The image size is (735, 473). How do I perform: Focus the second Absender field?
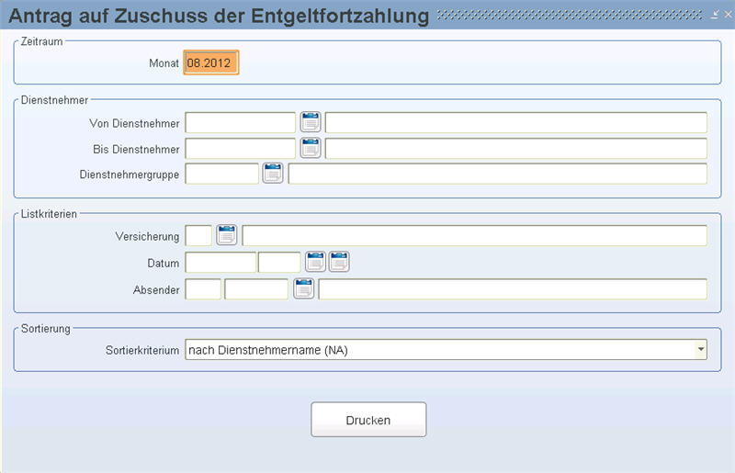pyautogui.click(x=256, y=289)
